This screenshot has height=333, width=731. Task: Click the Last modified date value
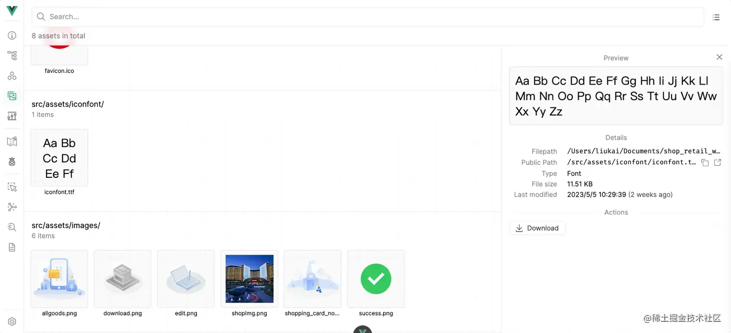[620, 195]
